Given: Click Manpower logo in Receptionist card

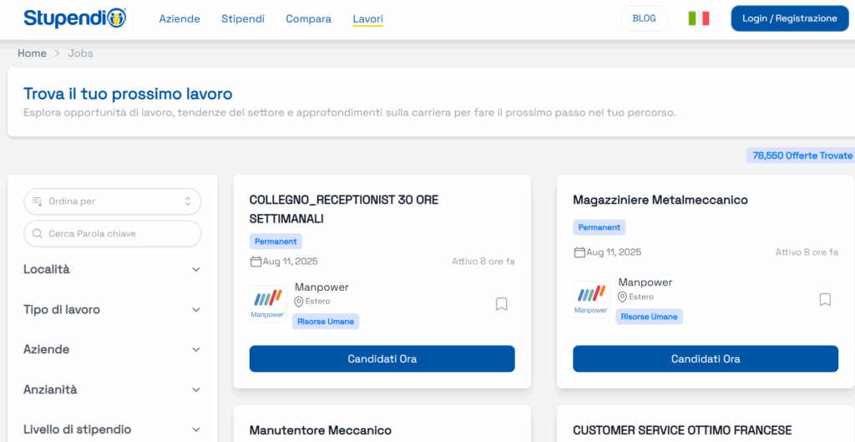Looking at the screenshot, I should coord(268,303).
